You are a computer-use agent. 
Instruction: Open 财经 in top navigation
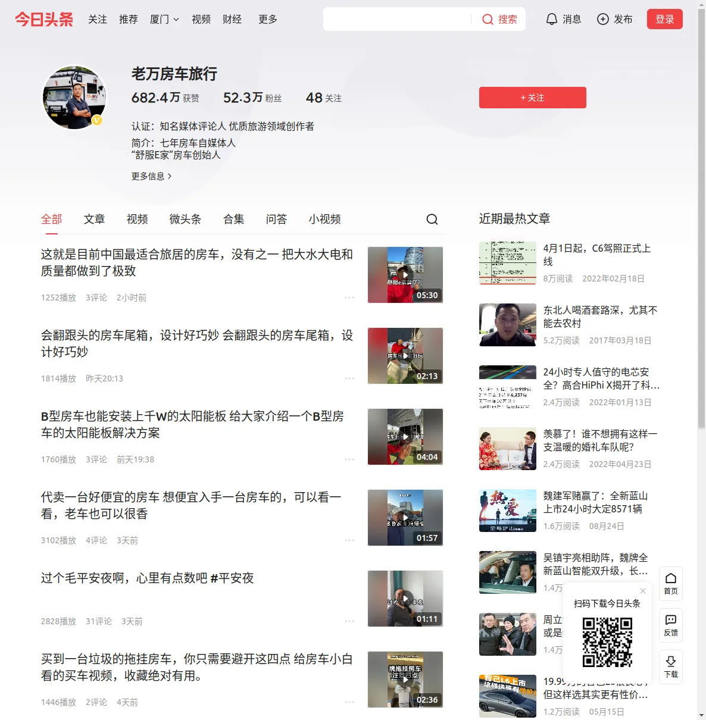tap(232, 19)
